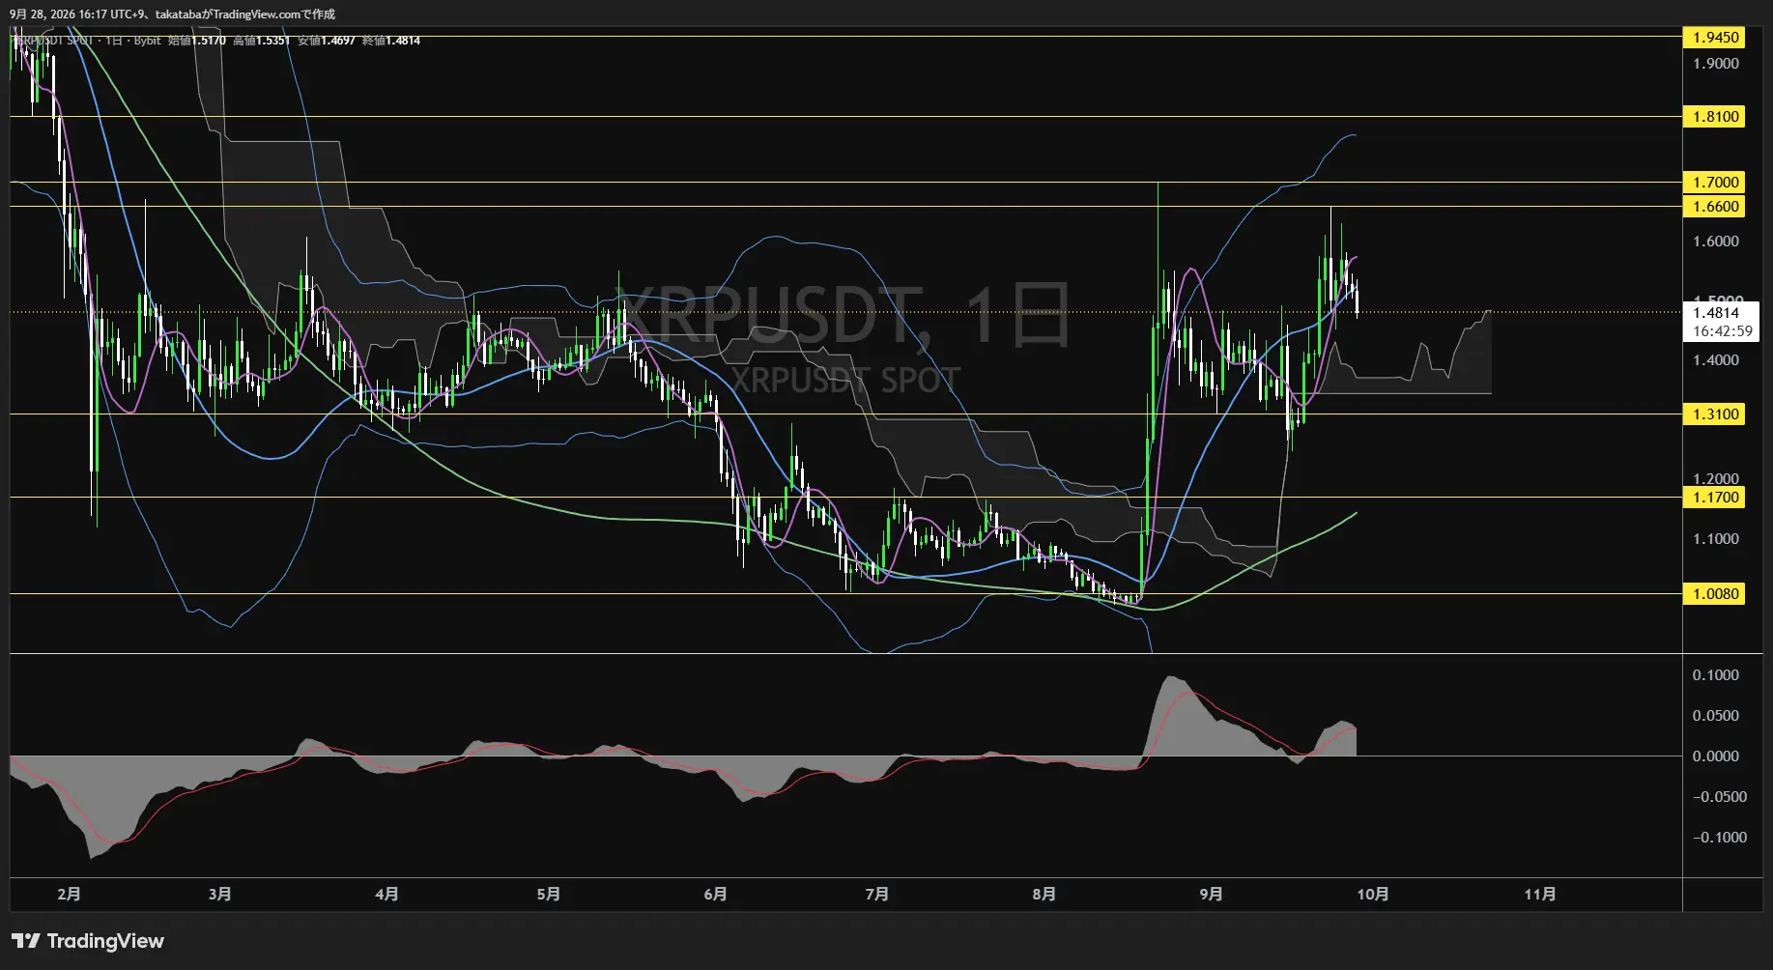This screenshot has height=970, width=1773.
Task: Click the 7月 label on time axis
Action: click(x=877, y=894)
